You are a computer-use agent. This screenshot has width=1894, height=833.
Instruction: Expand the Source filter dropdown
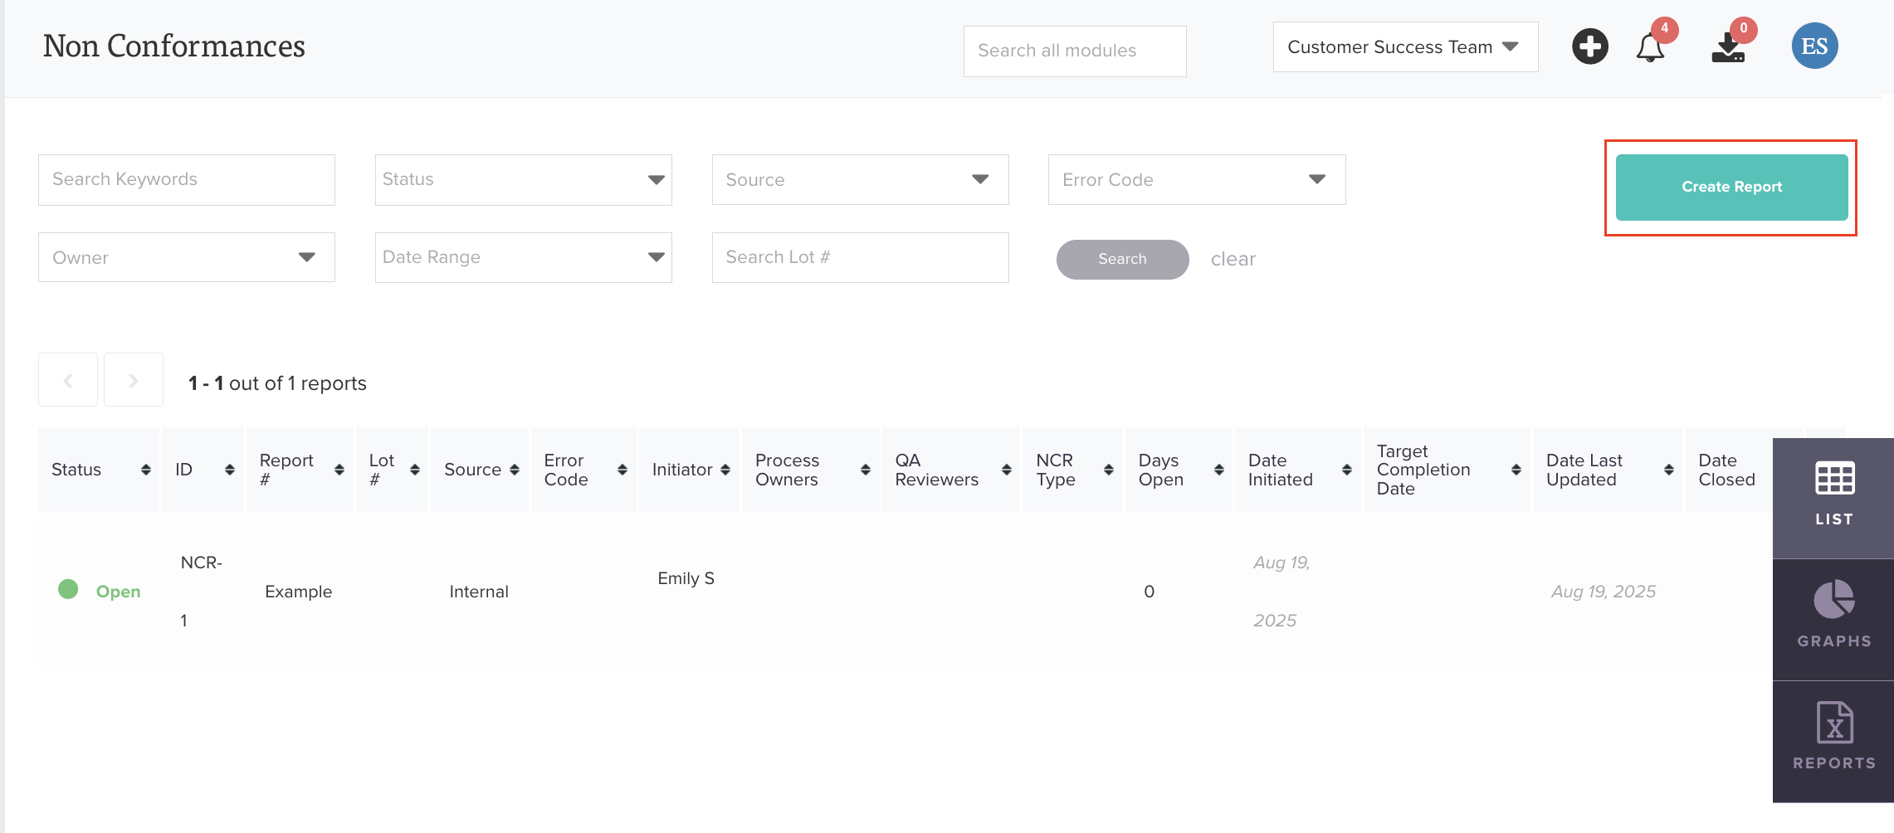(x=860, y=179)
